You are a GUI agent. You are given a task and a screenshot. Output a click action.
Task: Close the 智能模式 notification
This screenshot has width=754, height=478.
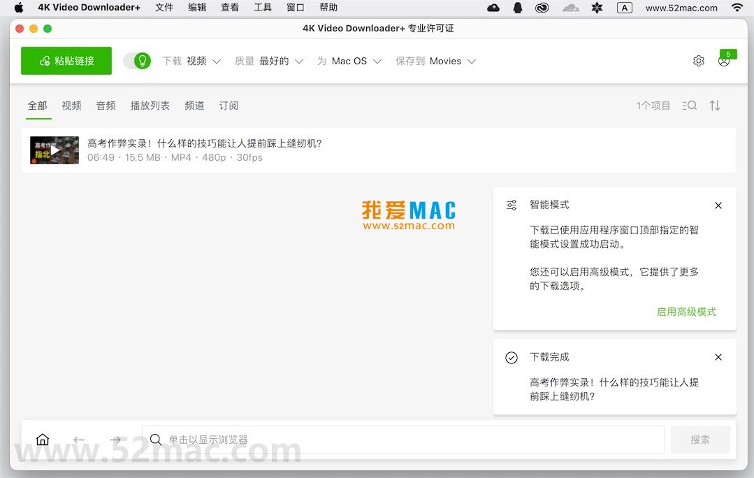pyautogui.click(x=718, y=205)
